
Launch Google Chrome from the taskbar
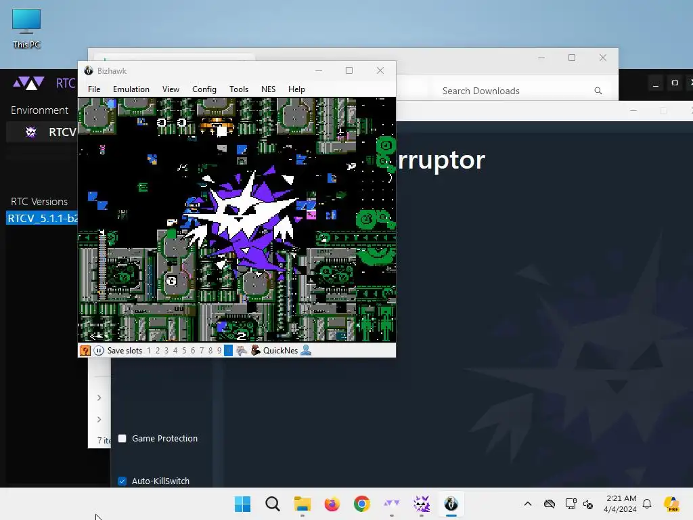tap(362, 504)
